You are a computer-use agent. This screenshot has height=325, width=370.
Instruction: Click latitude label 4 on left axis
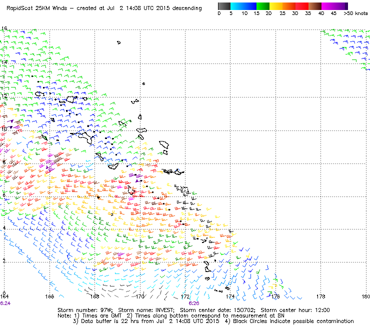4,228
